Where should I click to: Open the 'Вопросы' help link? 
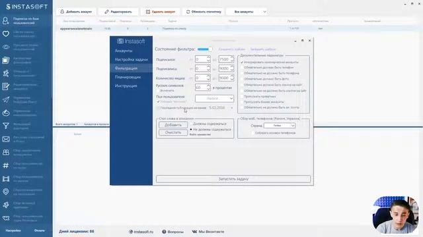tap(173, 232)
